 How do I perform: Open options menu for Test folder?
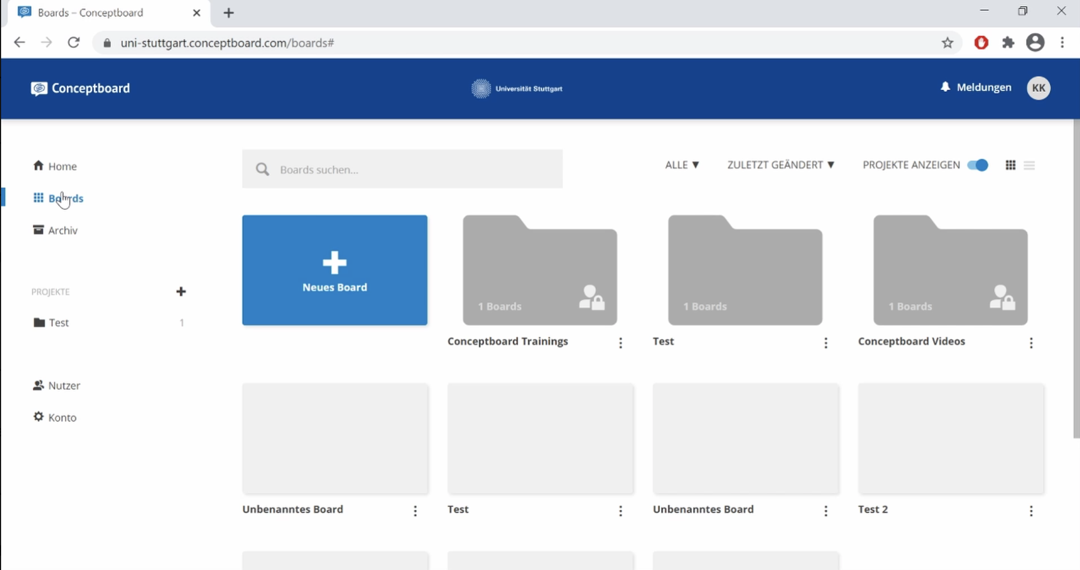tap(826, 343)
